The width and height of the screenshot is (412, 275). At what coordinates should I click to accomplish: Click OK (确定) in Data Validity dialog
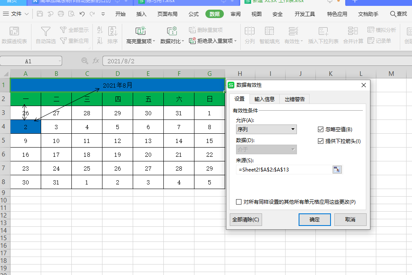pos(315,219)
